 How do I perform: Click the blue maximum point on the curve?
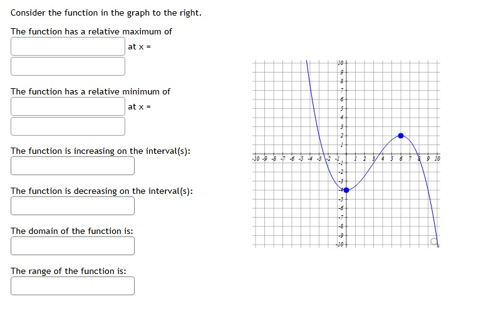401,136
